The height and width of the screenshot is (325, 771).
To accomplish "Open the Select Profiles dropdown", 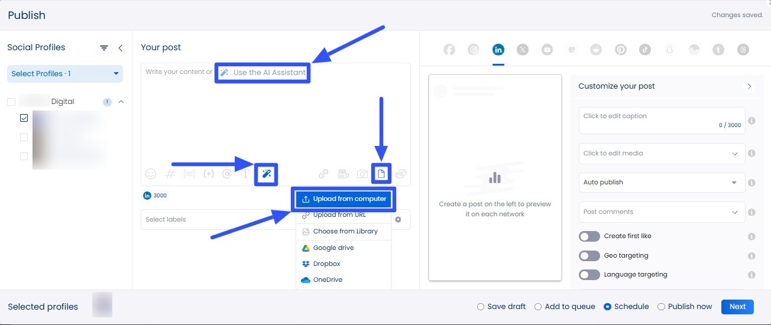I will [65, 74].
